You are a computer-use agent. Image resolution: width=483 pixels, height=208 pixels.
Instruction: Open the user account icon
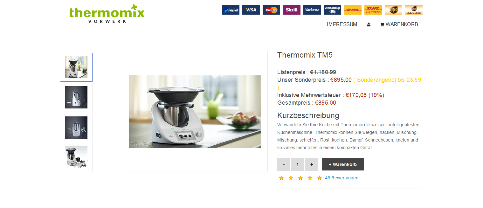(x=369, y=24)
